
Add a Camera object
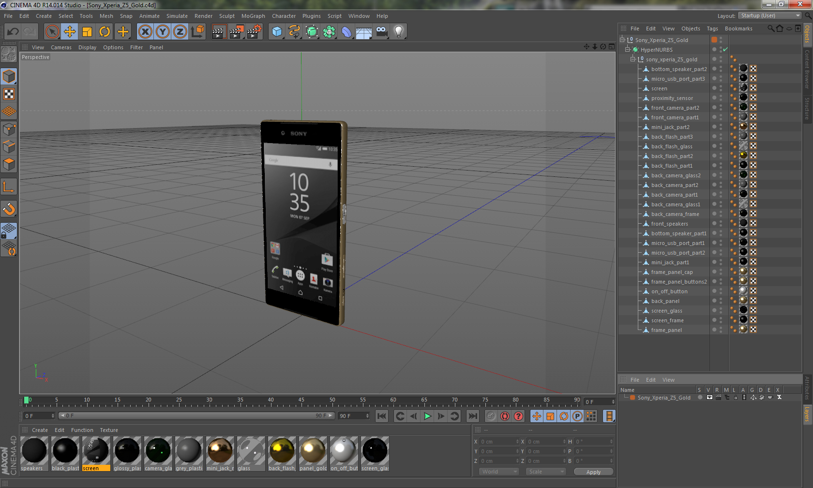(381, 32)
